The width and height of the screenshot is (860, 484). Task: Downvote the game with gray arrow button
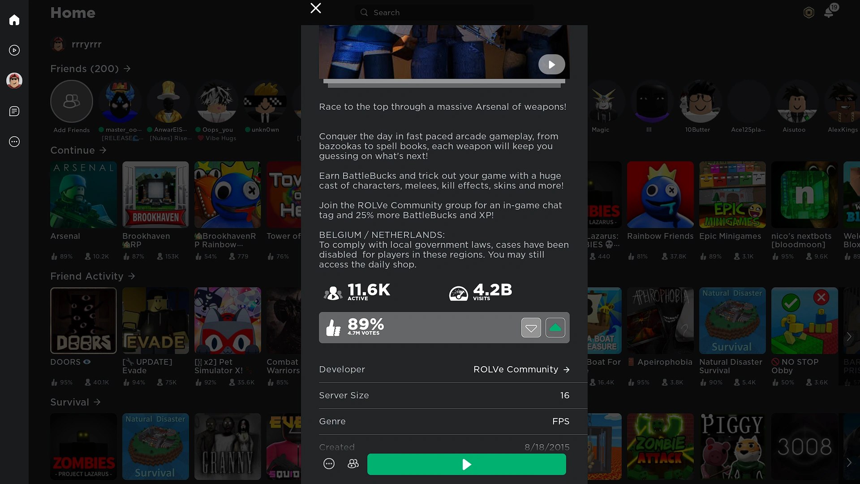[531, 328]
